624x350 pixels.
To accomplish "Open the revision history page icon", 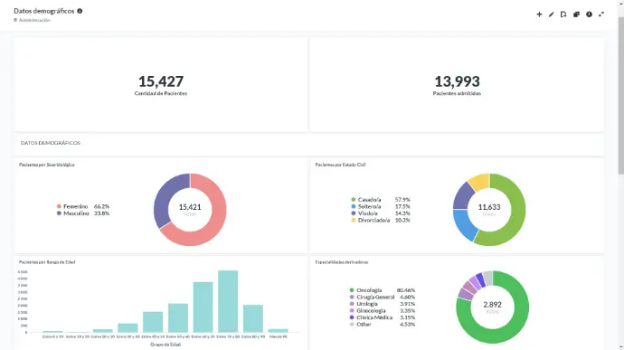I will point(563,14).
